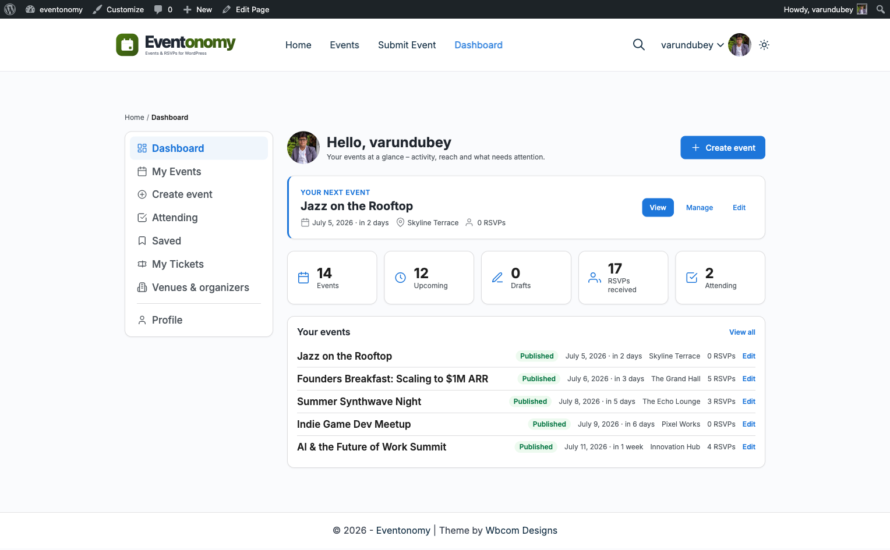890x550 pixels.
Task: Open Founders Breakfast: Scaling to $1M ARR
Action: [393, 379]
